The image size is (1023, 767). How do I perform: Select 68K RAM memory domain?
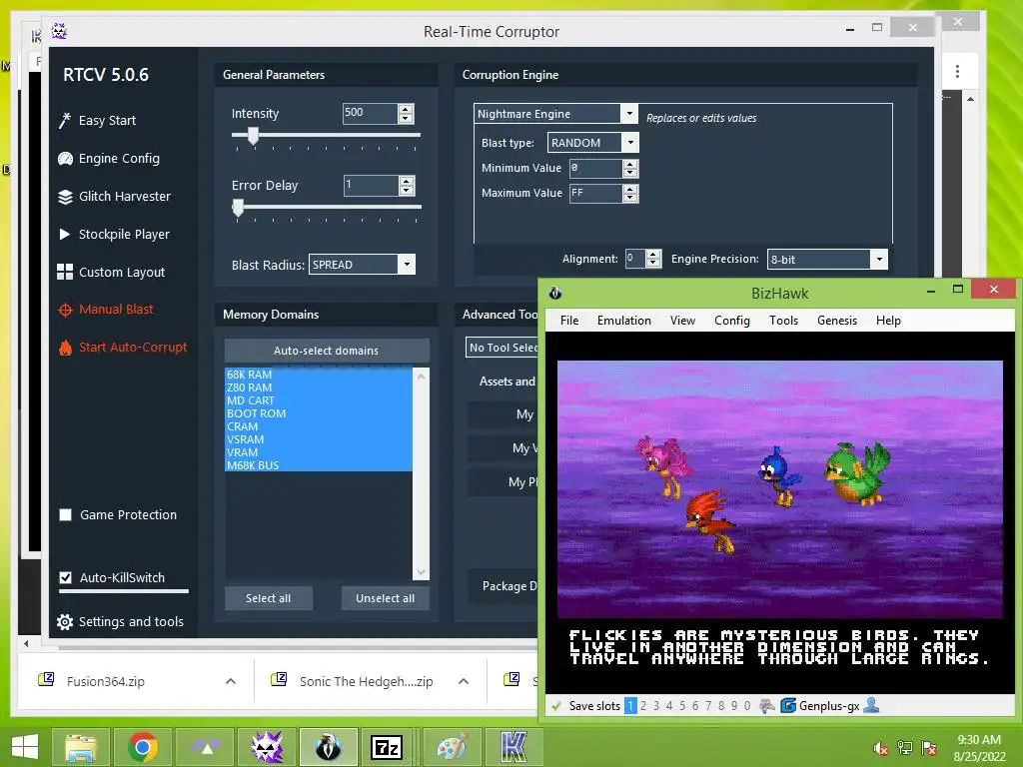[319, 375]
